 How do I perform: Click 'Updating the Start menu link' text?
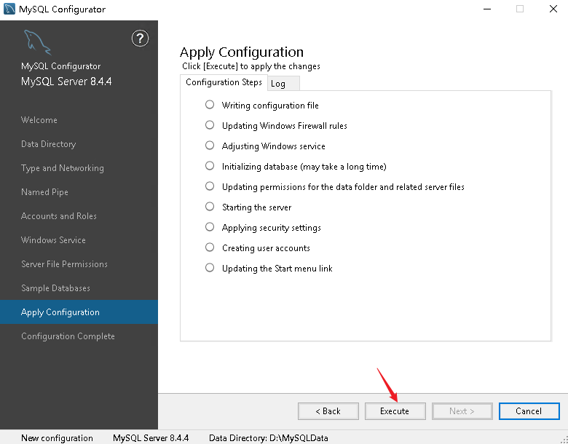[277, 269]
